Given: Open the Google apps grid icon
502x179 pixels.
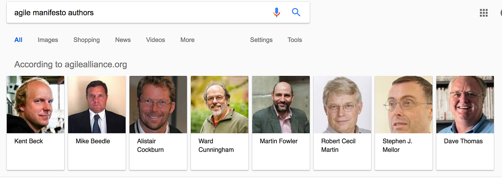Looking at the screenshot, I should pos(484,13).
